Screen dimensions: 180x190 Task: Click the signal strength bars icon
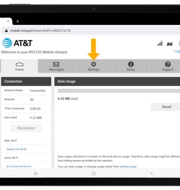(160, 43)
